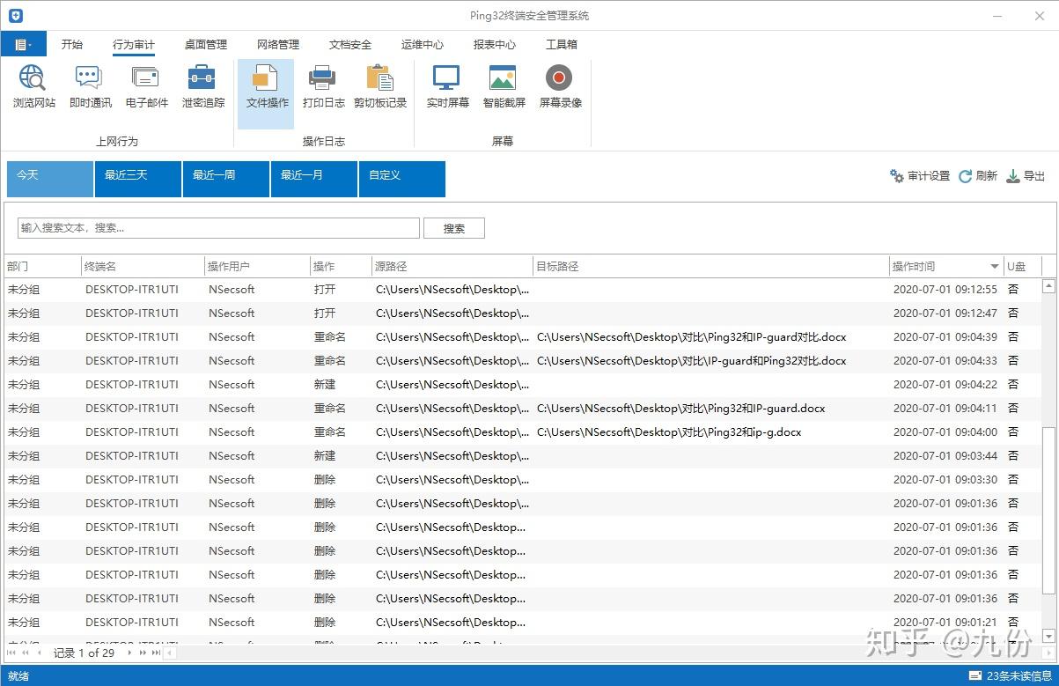Viewport: 1059px width, 686px height.
Task: Click the 搜索 search button
Action: tap(453, 227)
